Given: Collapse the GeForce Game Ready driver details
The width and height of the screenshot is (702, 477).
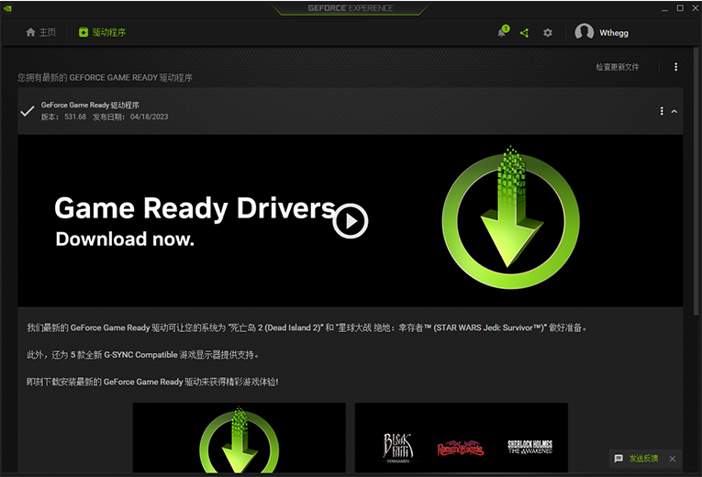Looking at the screenshot, I should pos(674,111).
